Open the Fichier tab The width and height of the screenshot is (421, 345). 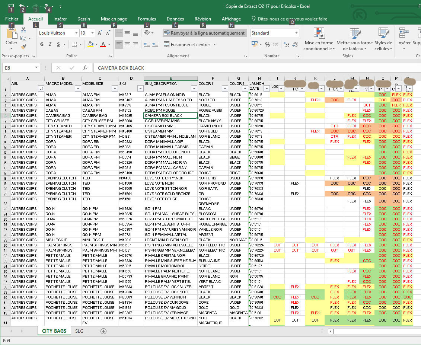point(12,19)
